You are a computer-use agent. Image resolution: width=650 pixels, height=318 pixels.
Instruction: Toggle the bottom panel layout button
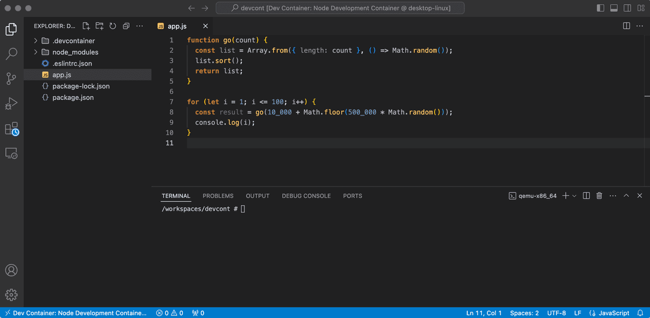tap(614, 8)
